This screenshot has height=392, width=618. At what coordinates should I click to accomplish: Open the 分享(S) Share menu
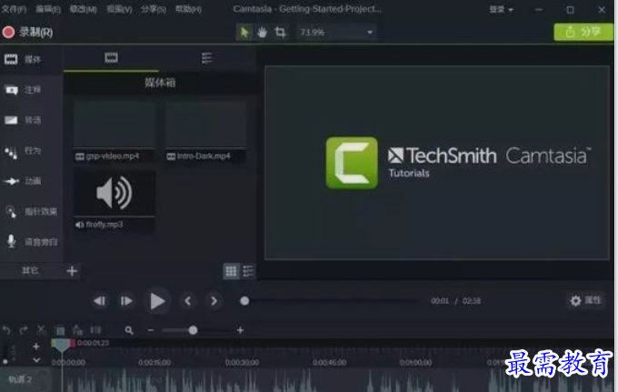tap(154, 9)
